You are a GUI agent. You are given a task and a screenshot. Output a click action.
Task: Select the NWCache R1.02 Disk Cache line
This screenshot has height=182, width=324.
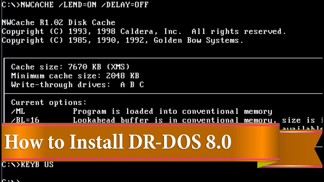pyautogui.click(x=58, y=22)
